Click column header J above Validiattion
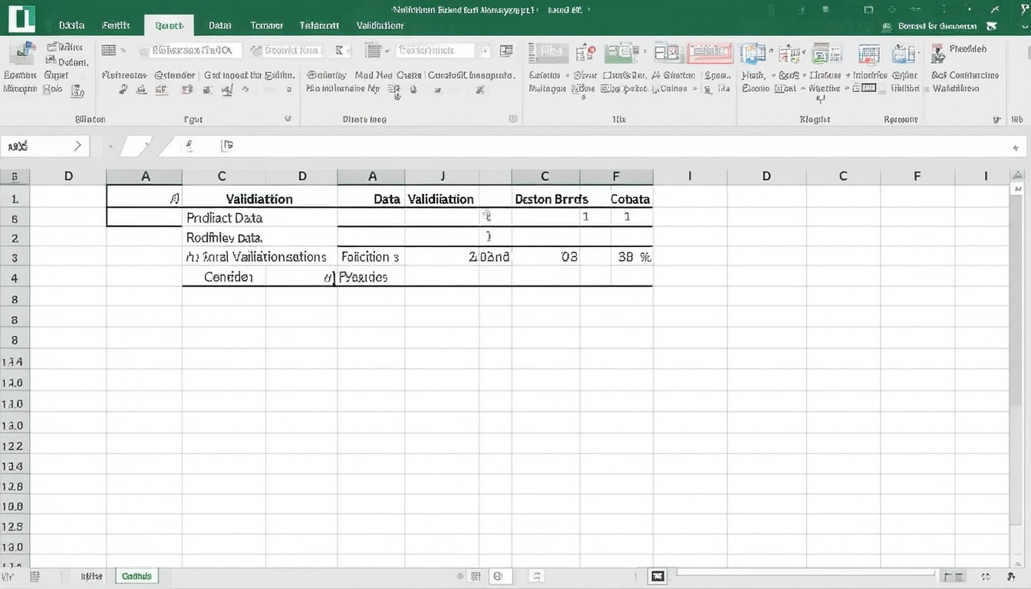The image size is (1031, 589). coord(442,176)
